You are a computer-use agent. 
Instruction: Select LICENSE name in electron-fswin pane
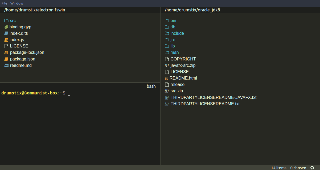click(19, 46)
